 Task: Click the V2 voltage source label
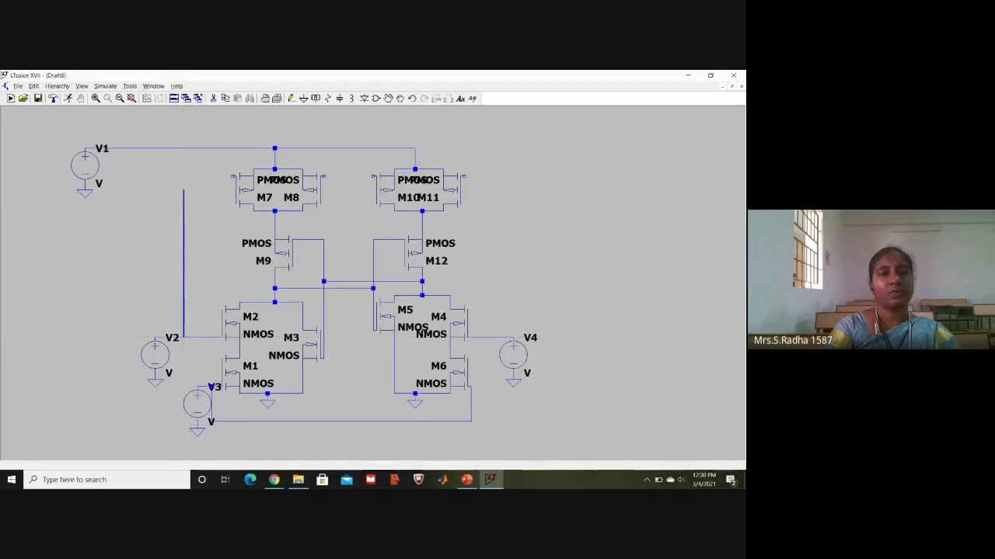172,338
